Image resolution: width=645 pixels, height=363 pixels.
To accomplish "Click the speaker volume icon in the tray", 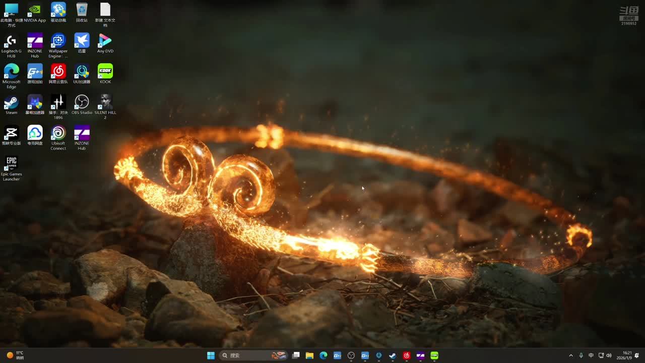I will (609, 355).
